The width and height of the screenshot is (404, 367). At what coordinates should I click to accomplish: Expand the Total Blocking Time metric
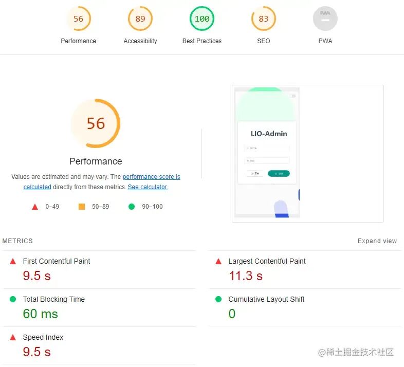pyautogui.click(x=99, y=307)
